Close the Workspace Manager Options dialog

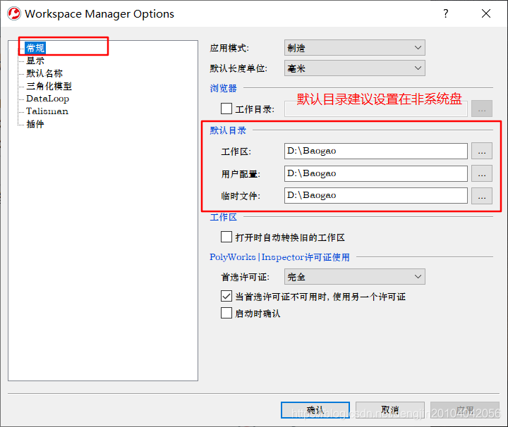[486, 13]
